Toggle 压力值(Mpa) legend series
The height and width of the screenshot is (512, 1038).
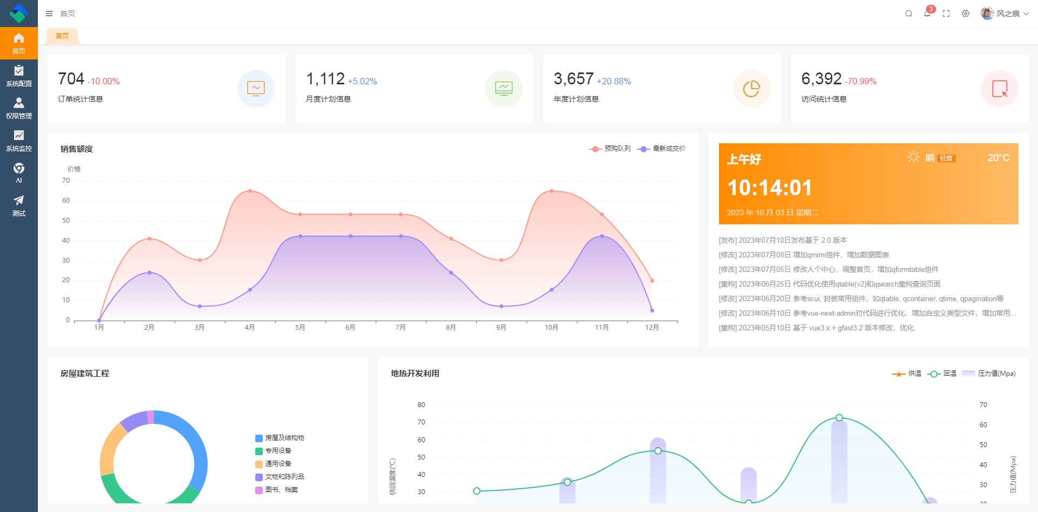point(989,374)
